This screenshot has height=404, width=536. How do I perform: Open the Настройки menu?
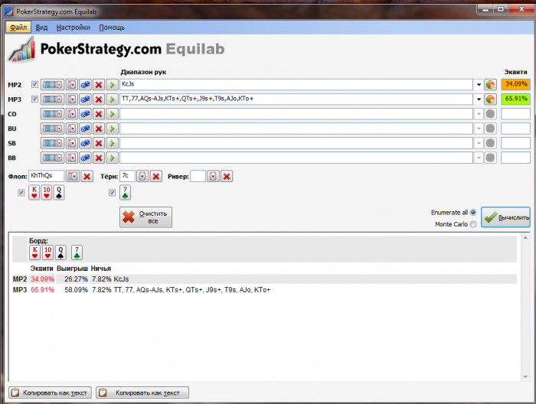(x=74, y=28)
